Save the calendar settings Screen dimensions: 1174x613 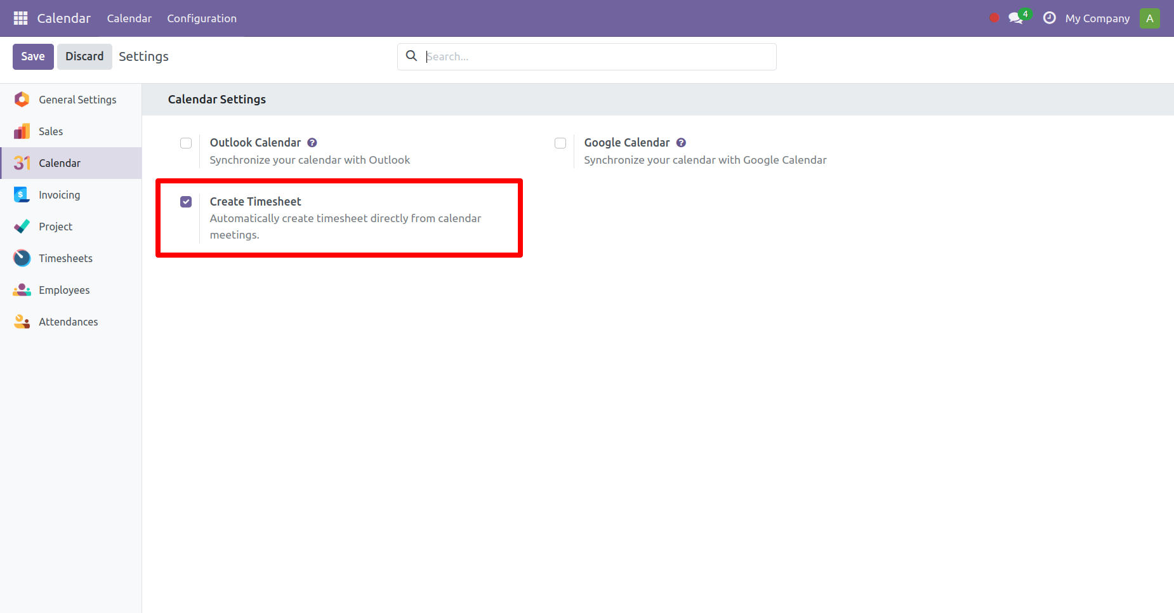pyautogui.click(x=32, y=56)
